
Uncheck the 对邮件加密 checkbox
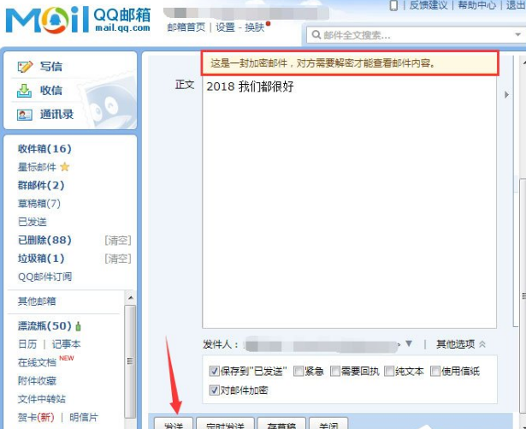pyautogui.click(x=214, y=390)
